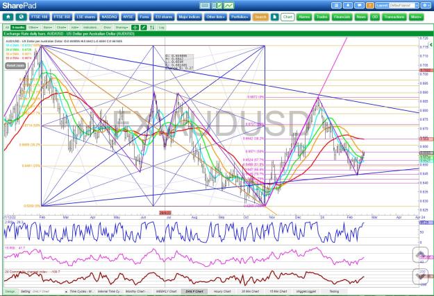Expand the More dropdown

click(x=416, y=17)
